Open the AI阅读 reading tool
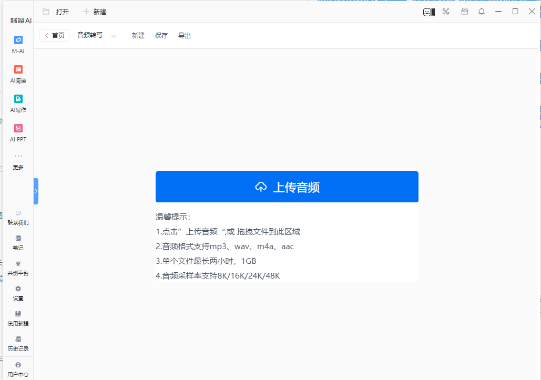Viewport: 541px width, 380px height. [18, 69]
